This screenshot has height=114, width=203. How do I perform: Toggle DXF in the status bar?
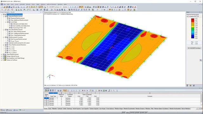point(146,113)
